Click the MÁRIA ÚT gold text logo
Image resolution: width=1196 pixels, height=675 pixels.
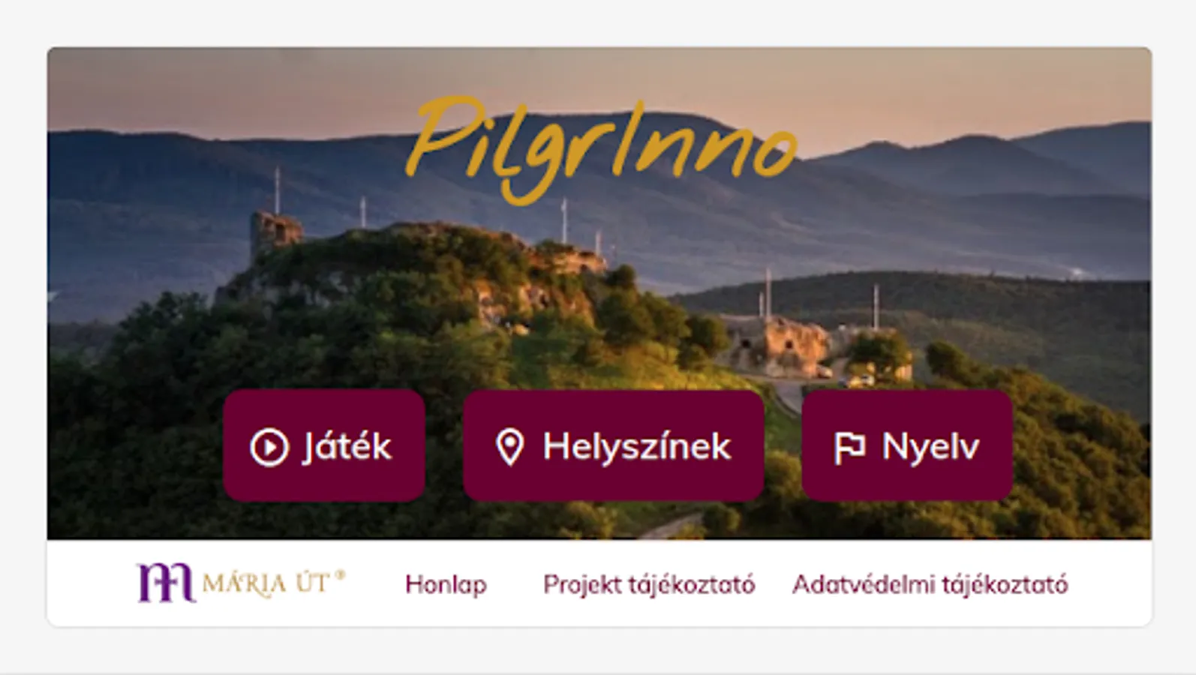tap(266, 583)
